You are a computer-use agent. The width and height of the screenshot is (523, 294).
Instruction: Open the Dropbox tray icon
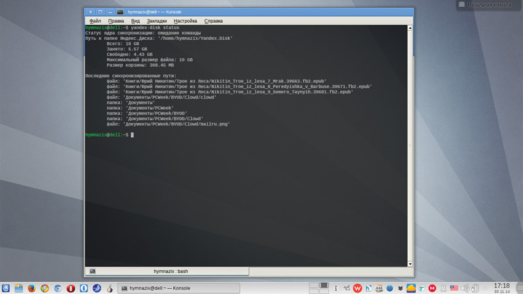(400, 288)
